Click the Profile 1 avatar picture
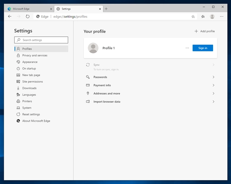 pyautogui.click(x=93, y=48)
